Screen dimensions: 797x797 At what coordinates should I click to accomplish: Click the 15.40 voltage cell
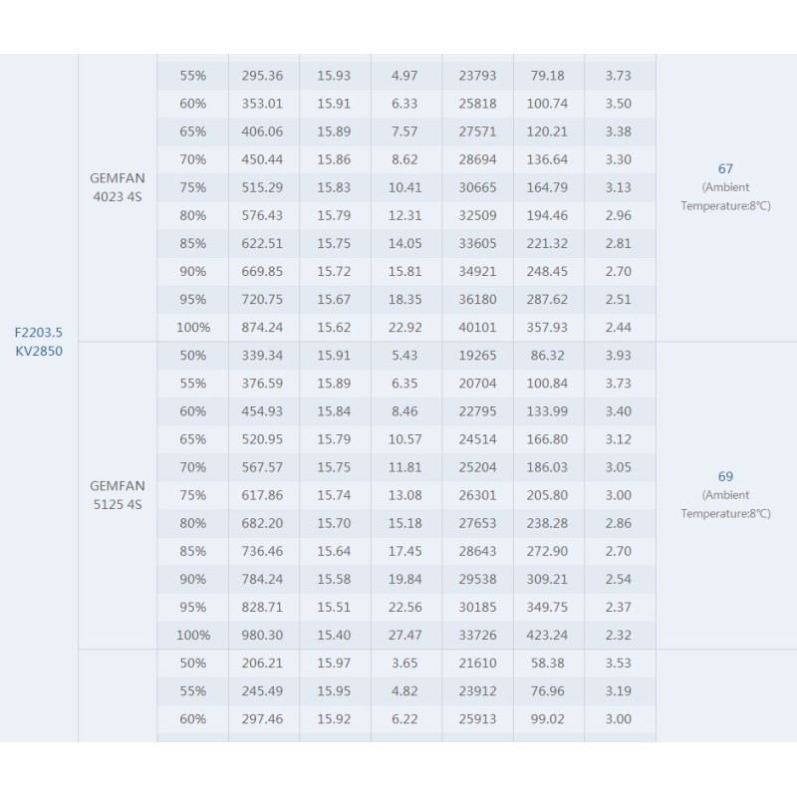(334, 635)
